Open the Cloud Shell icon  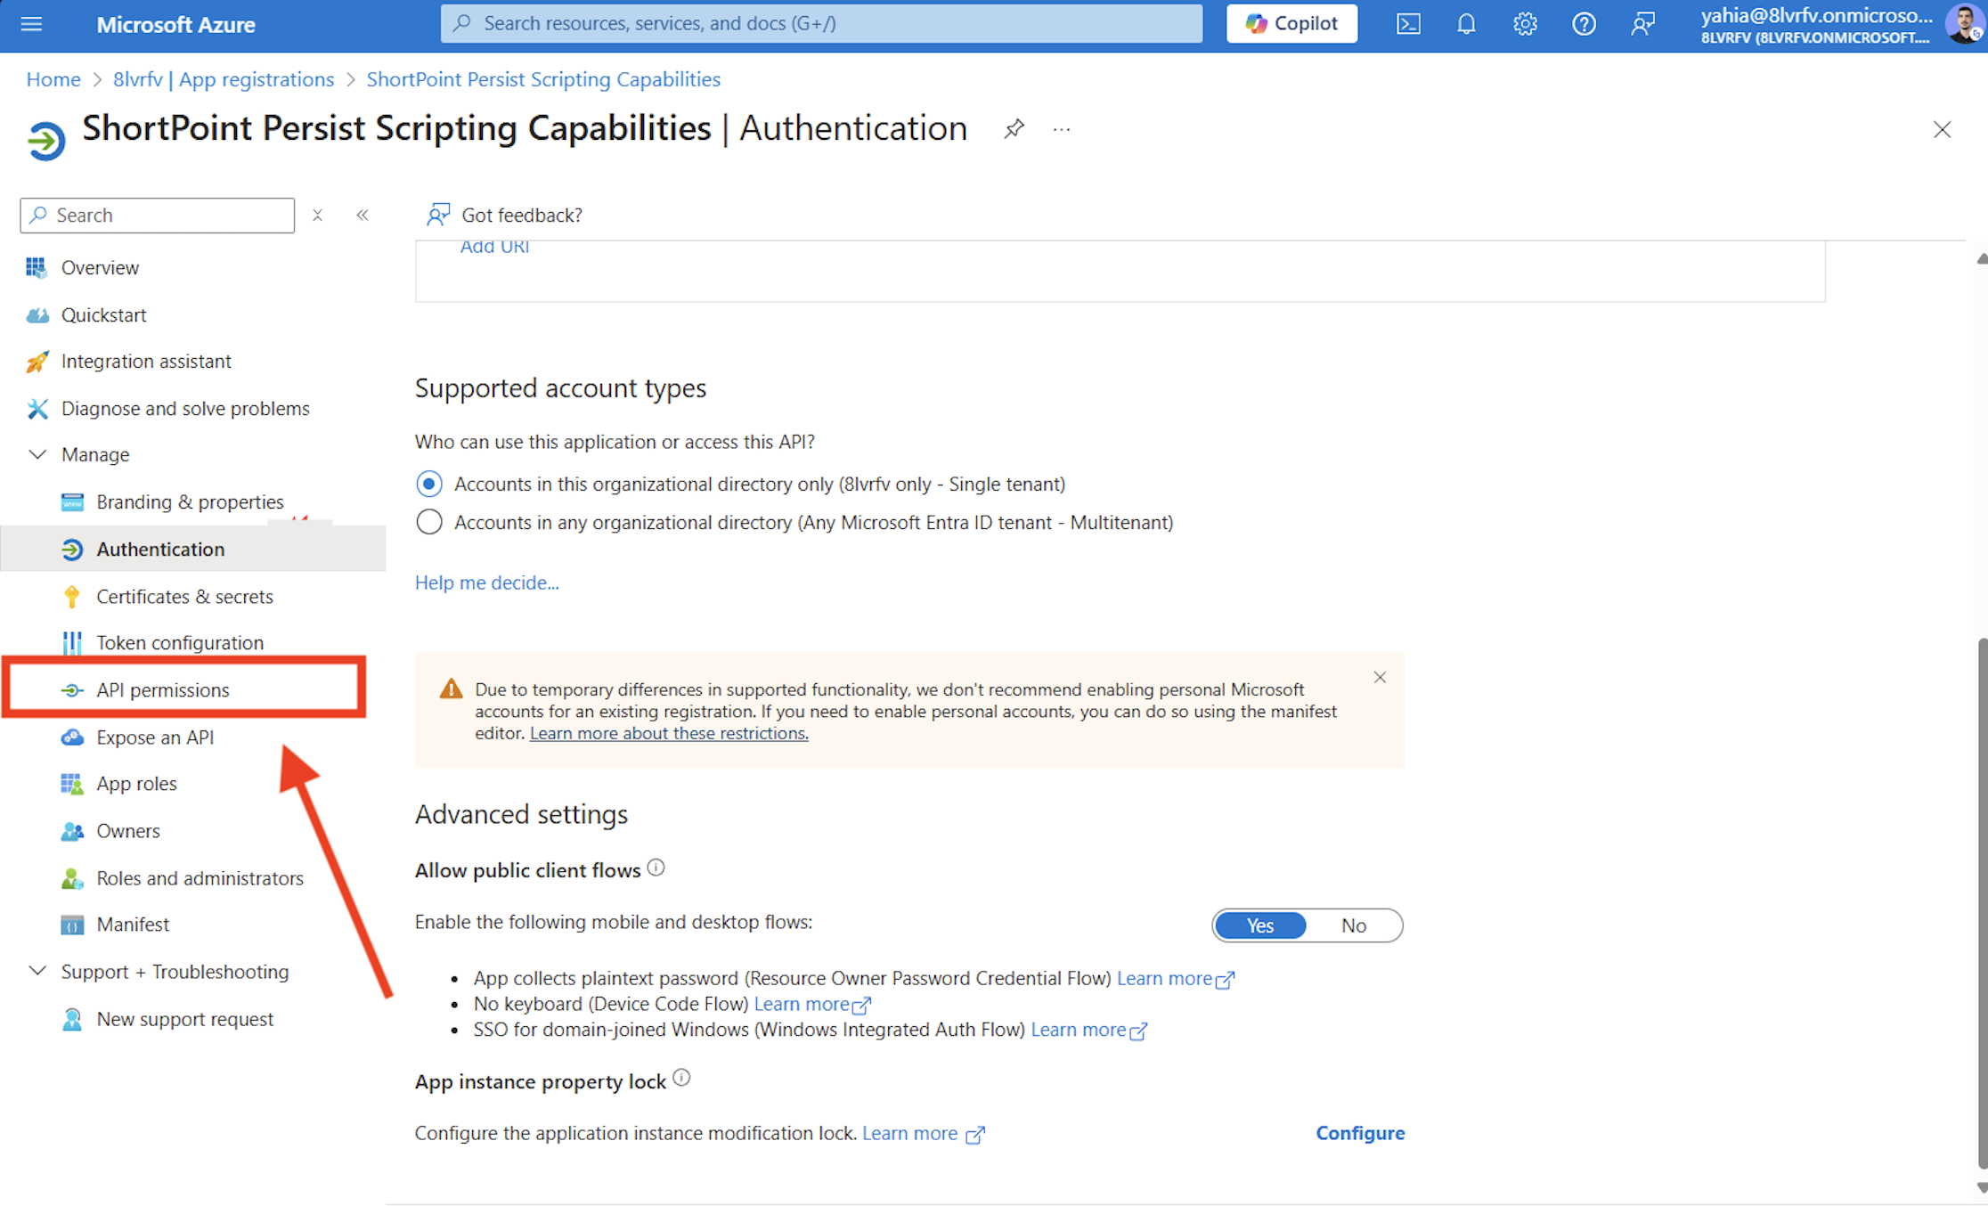point(1408,24)
